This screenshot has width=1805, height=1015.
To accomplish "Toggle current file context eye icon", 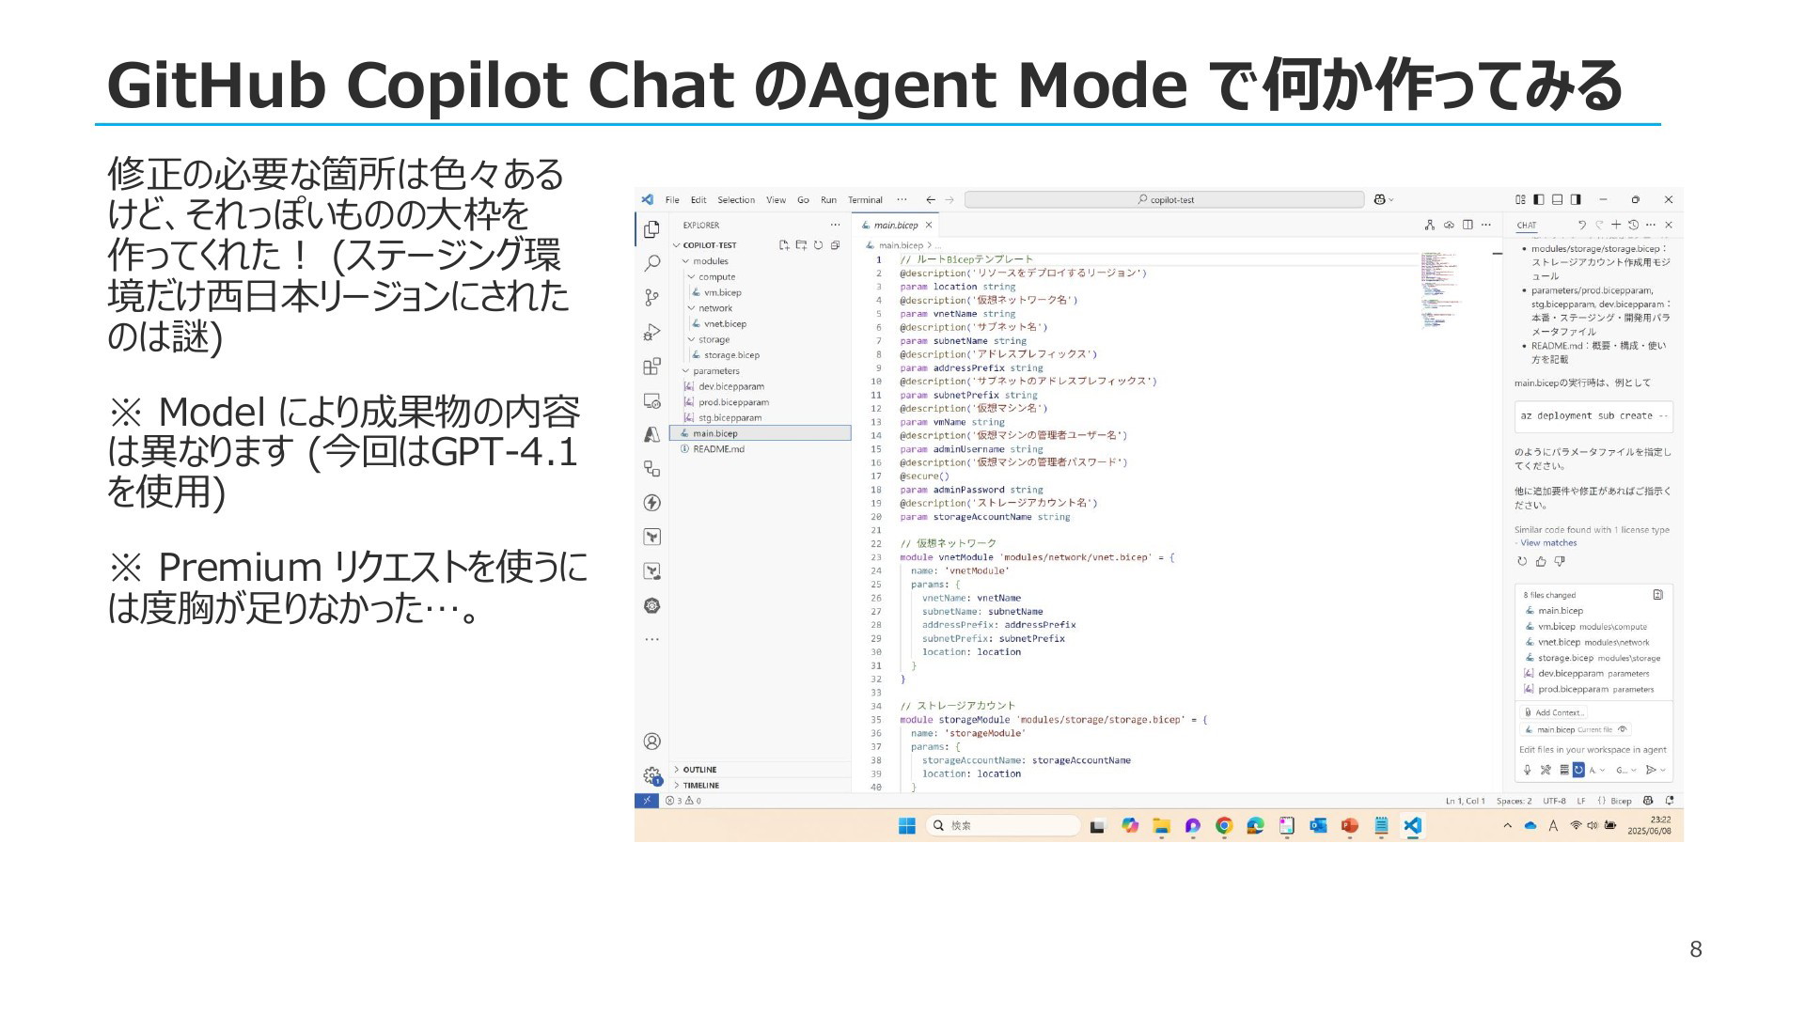I will 1623,729.
